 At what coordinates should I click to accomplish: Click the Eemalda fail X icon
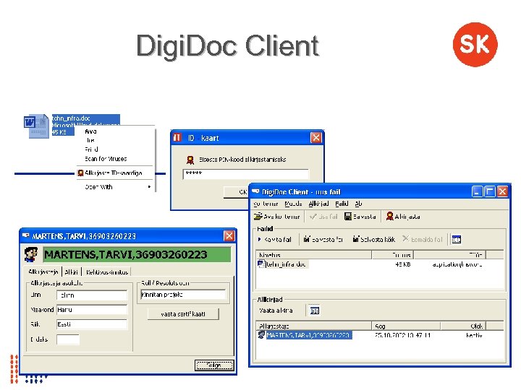tap(406, 238)
